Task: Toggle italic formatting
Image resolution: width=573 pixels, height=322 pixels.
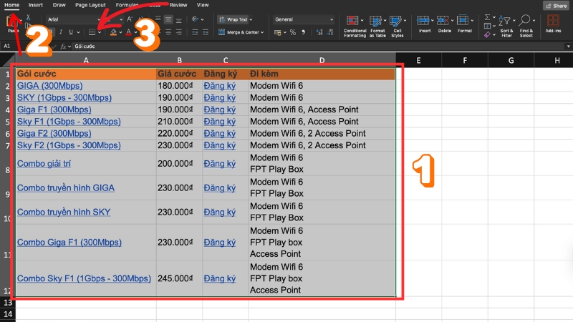Action: coord(60,32)
